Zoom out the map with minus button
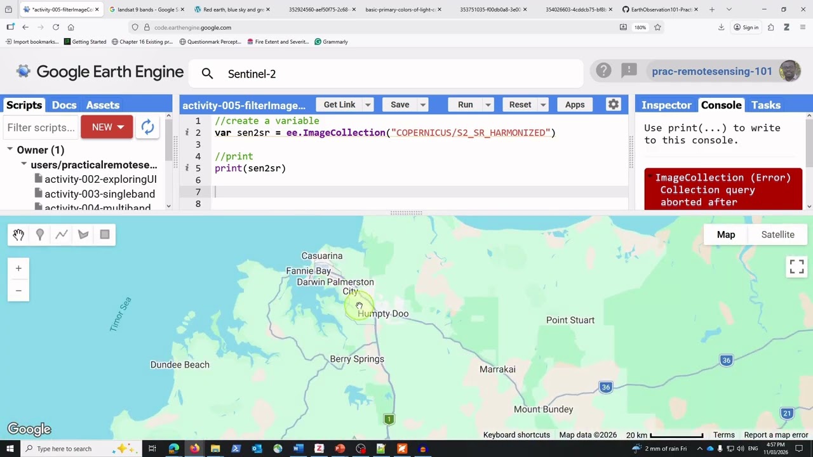The image size is (813, 457). 18,291
